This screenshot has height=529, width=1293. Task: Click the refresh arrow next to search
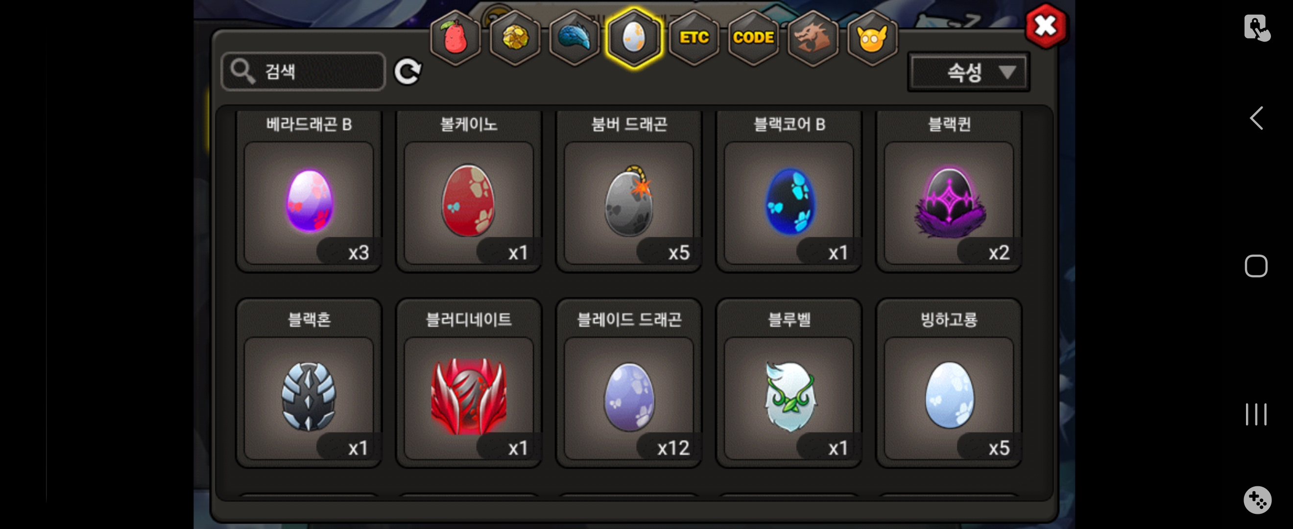coord(407,72)
